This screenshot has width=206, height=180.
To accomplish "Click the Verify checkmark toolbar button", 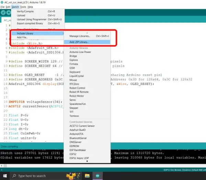I will [x=3, y=13].
